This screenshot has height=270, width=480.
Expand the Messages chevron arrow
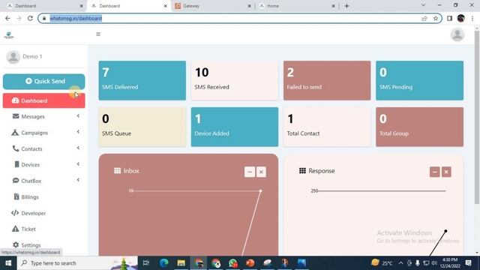[78, 116]
